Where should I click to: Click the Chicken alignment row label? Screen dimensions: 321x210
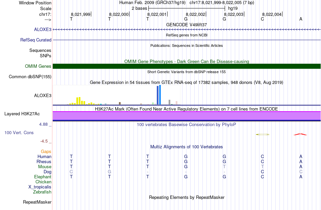[43, 182]
